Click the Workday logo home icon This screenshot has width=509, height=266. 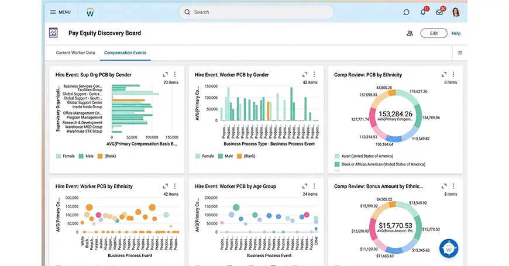[90, 12]
